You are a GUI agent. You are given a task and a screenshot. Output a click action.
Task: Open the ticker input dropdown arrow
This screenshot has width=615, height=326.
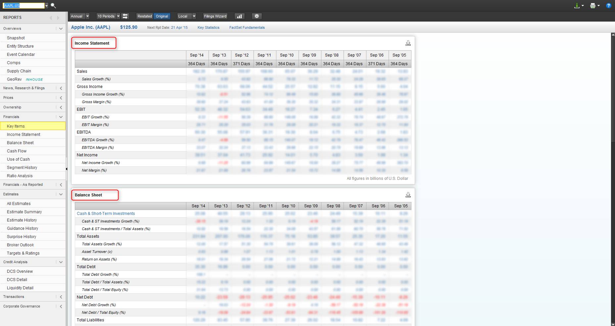[x=47, y=6]
